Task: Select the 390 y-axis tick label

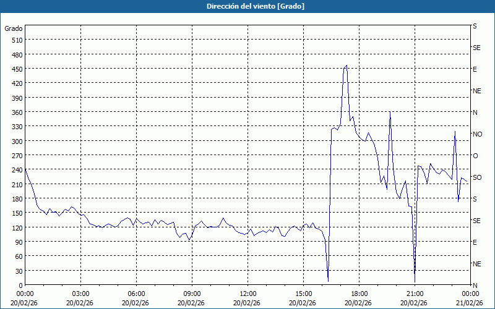Action: point(17,98)
